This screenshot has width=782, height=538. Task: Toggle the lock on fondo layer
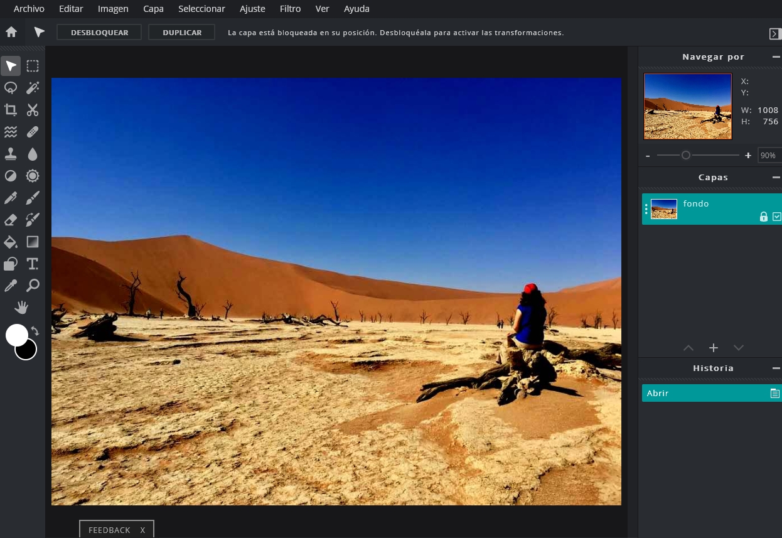pyautogui.click(x=764, y=217)
